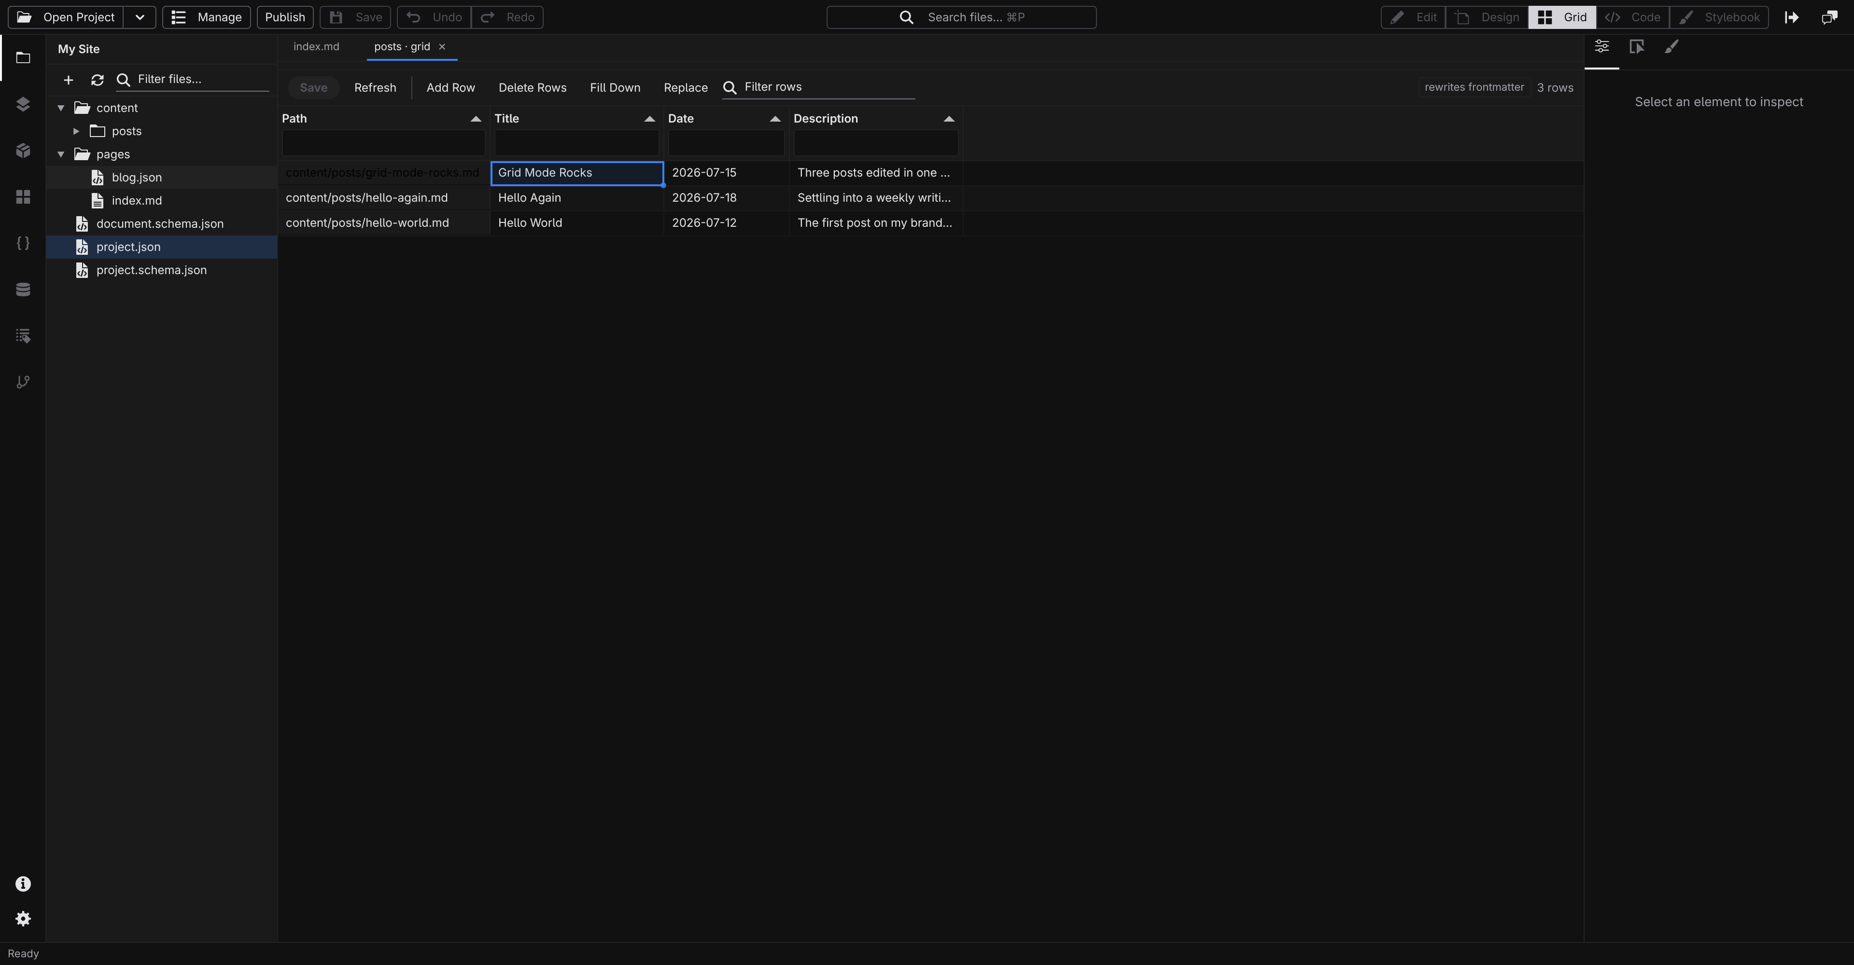Screen dimensions: 1854x965
Task: Click the refresh file tree icon
Action: [x=97, y=80]
